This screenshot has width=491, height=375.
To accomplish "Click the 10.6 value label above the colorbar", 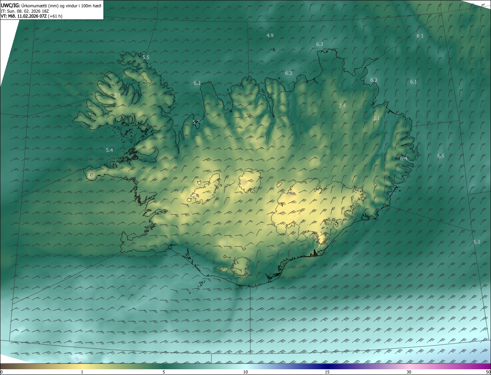I will [x=77, y=359].
